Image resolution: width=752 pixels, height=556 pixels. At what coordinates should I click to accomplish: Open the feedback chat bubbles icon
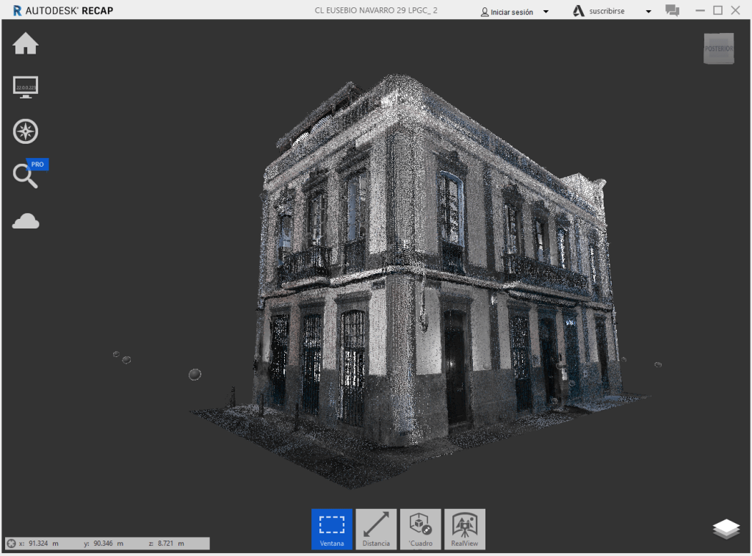(672, 10)
